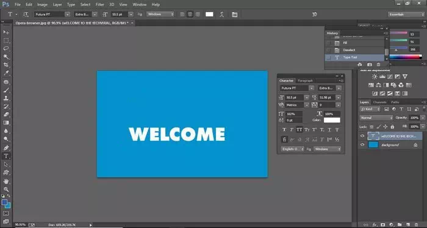Image resolution: width=427 pixels, height=228 pixels.
Task: Click the Create Warped Text icon
Action: point(221,15)
